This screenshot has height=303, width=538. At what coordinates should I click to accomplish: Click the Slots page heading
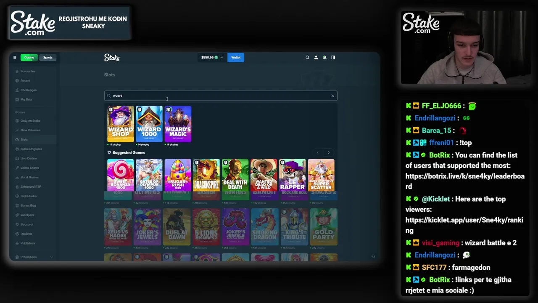tap(109, 75)
